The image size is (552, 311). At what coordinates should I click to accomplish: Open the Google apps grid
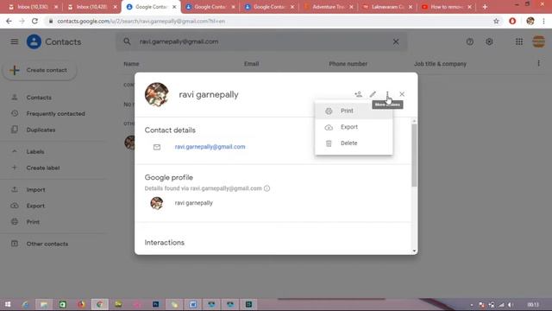(519, 41)
